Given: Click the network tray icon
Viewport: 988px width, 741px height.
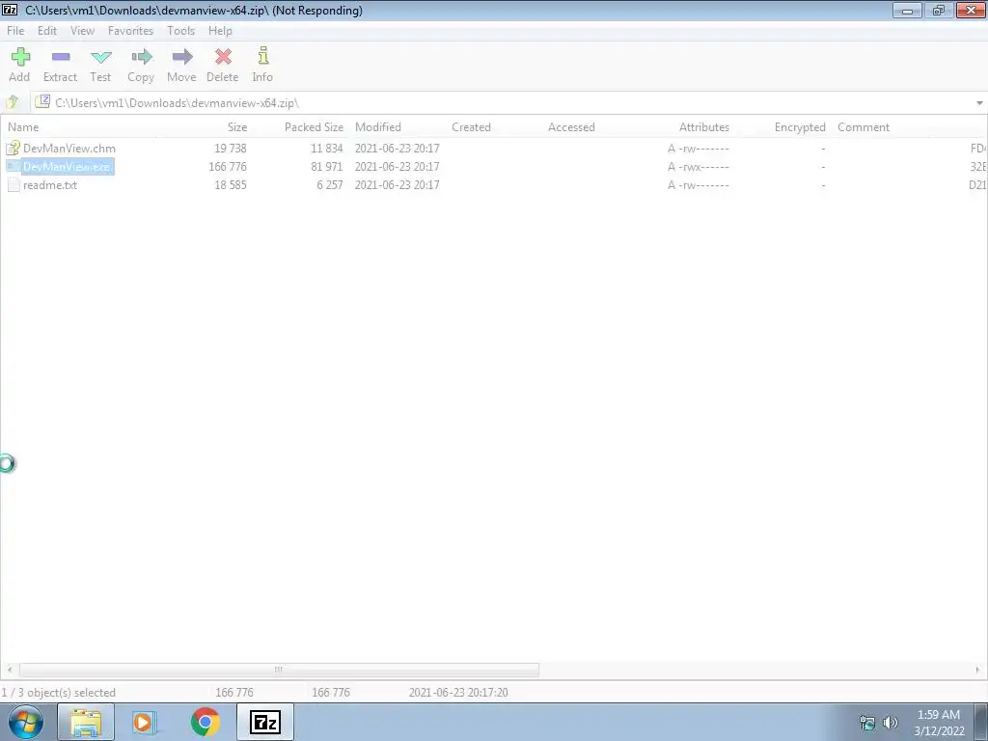Looking at the screenshot, I should tap(867, 723).
